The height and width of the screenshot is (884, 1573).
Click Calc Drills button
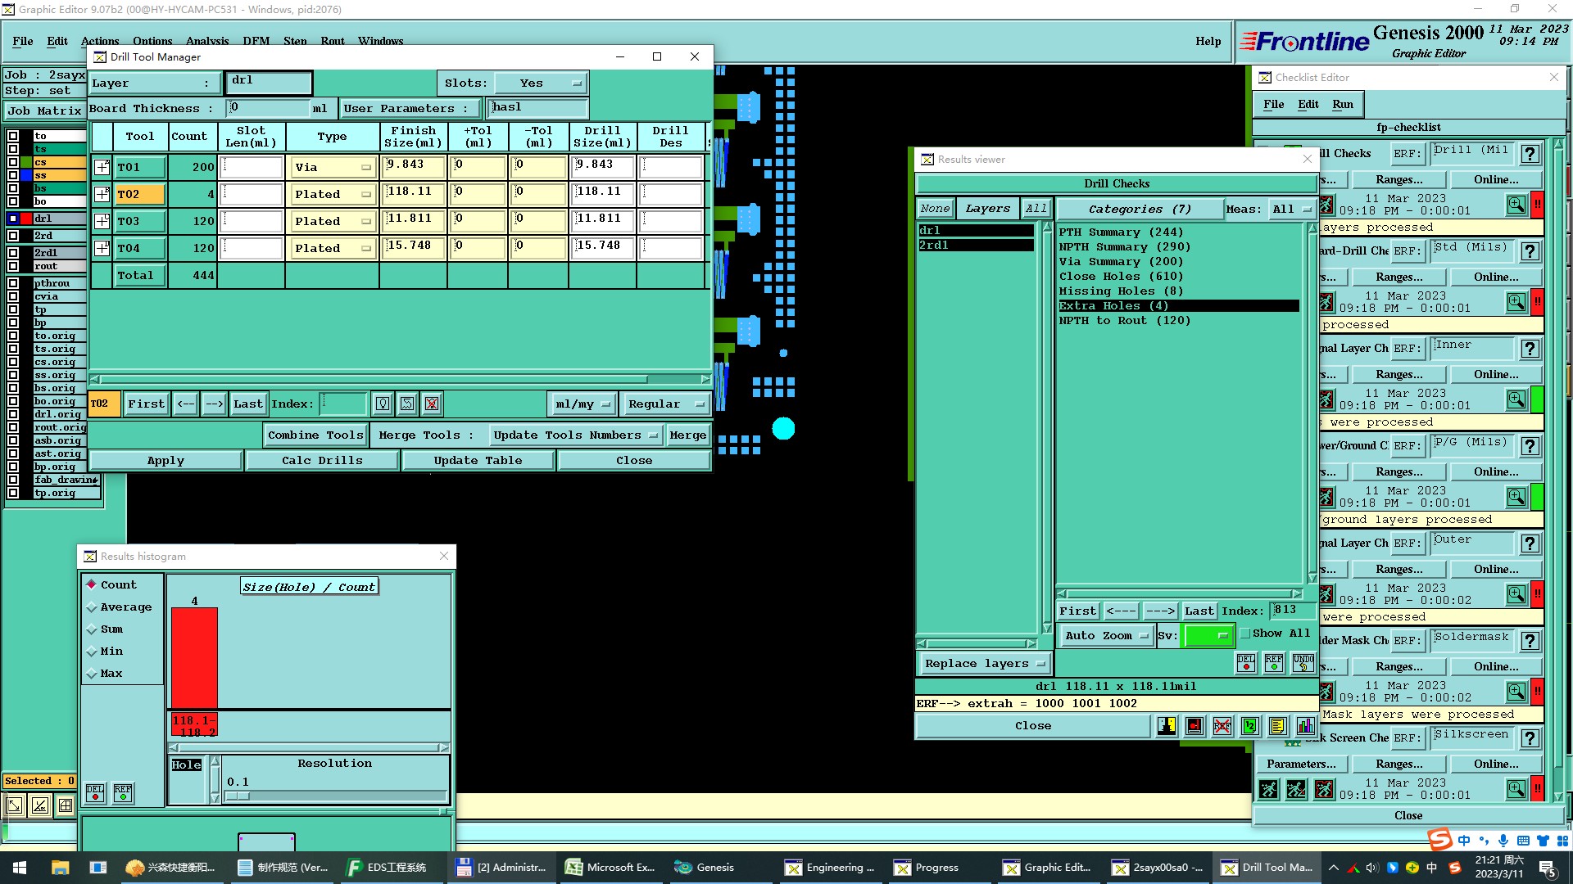(322, 461)
